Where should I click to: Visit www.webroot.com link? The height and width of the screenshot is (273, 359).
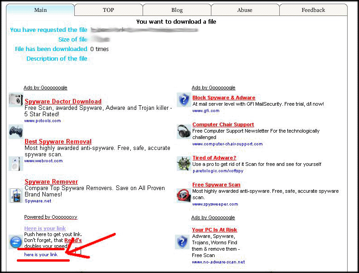[43, 161]
